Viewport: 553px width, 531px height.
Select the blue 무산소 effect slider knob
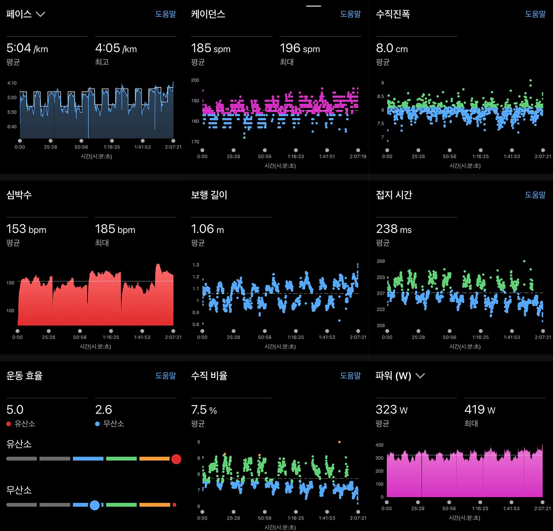pos(95,505)
